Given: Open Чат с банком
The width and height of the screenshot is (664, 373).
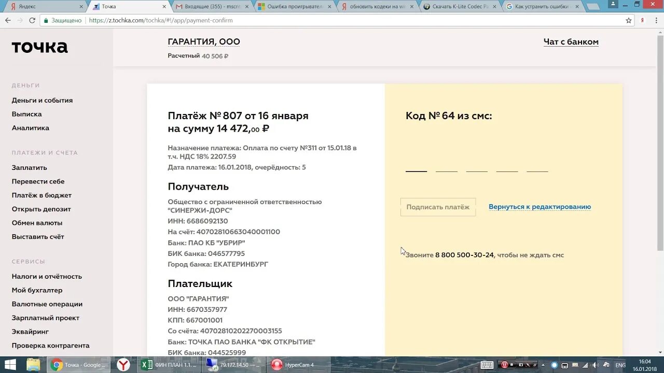Looking at the screenshot, I should pyautogui.click(x=571, y=42).
